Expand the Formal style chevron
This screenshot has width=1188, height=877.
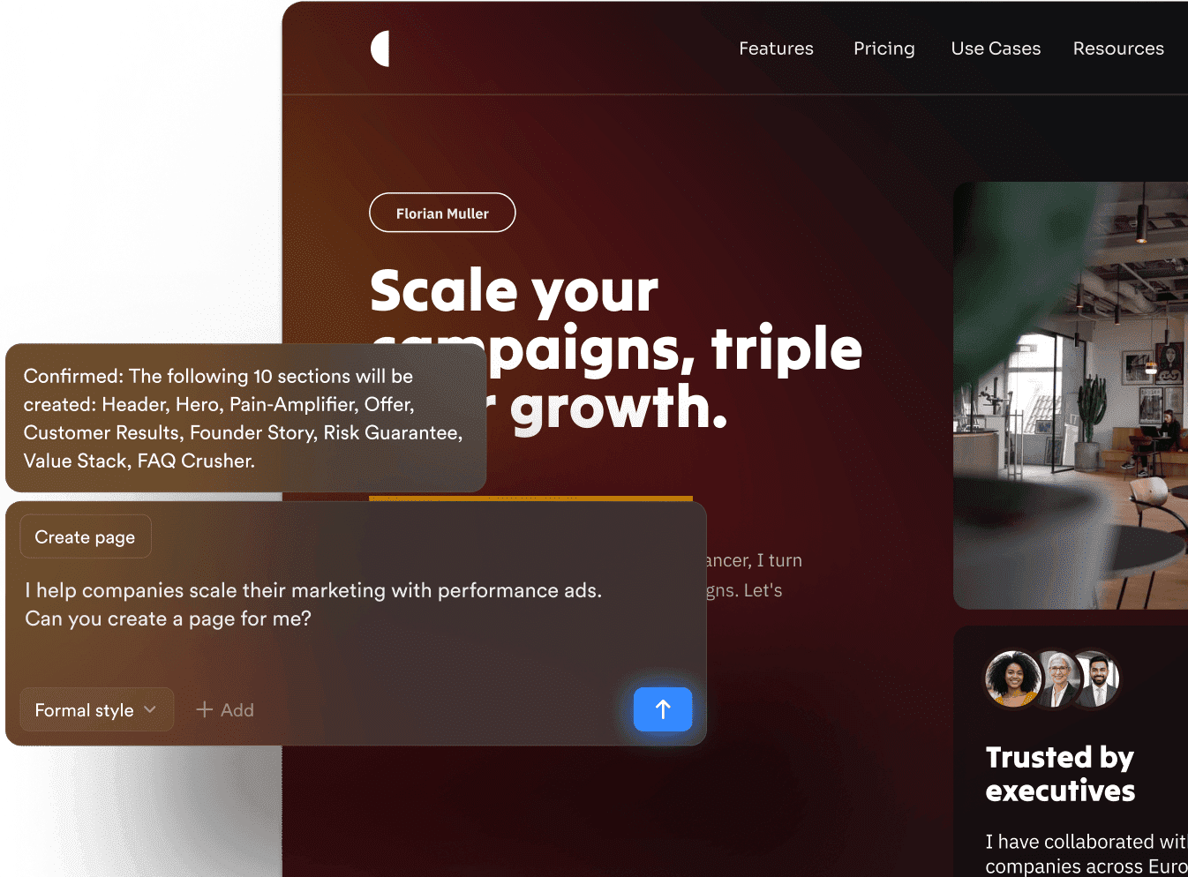click(x=150, y=709)
